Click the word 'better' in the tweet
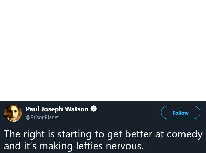Screen dimensions: 206x153 tap(139, 134)
